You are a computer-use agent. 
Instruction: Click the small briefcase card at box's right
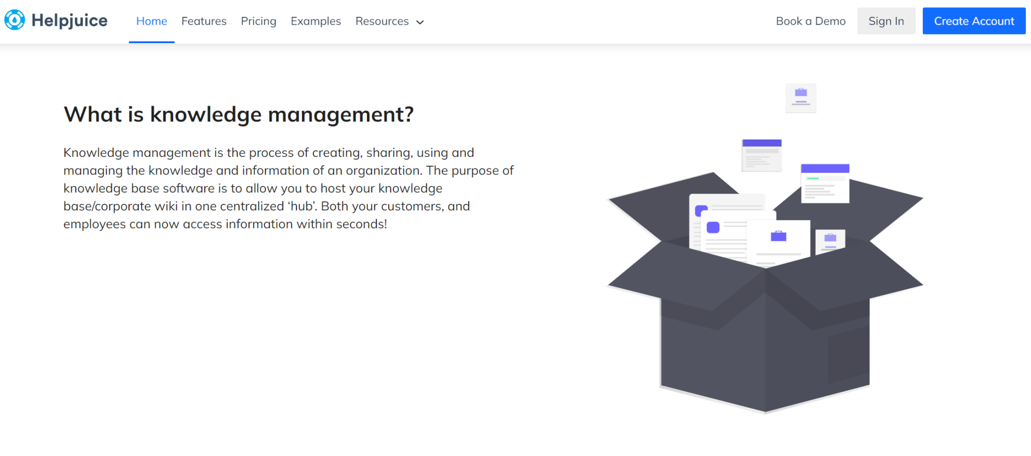[830, 240]
